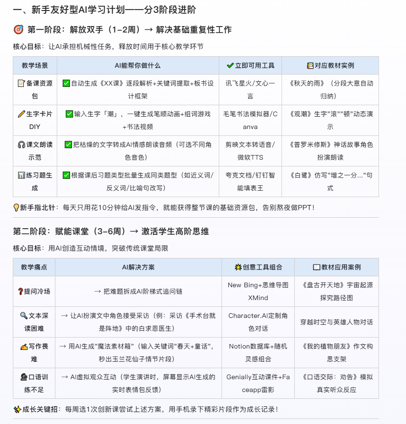Screen dimensions: 406x424
Task: Click the green checkbox before 把枯燥的文字
Action: tap(68, 145)
